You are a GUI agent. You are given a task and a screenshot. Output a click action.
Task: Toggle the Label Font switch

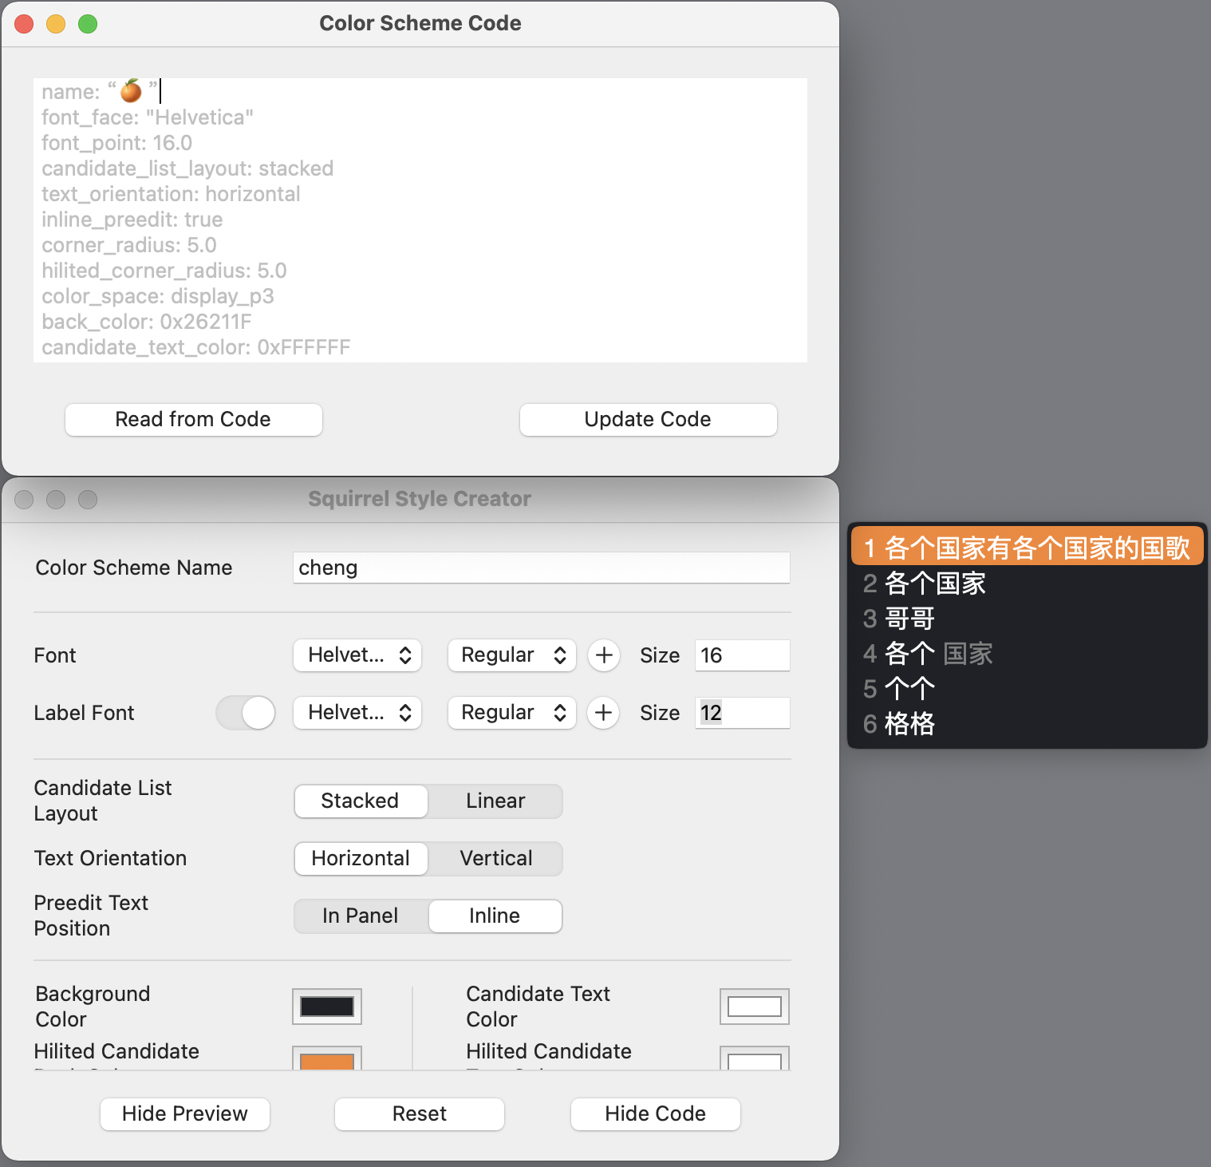246,713
